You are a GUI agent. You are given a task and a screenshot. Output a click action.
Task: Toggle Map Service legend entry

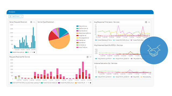81,40
